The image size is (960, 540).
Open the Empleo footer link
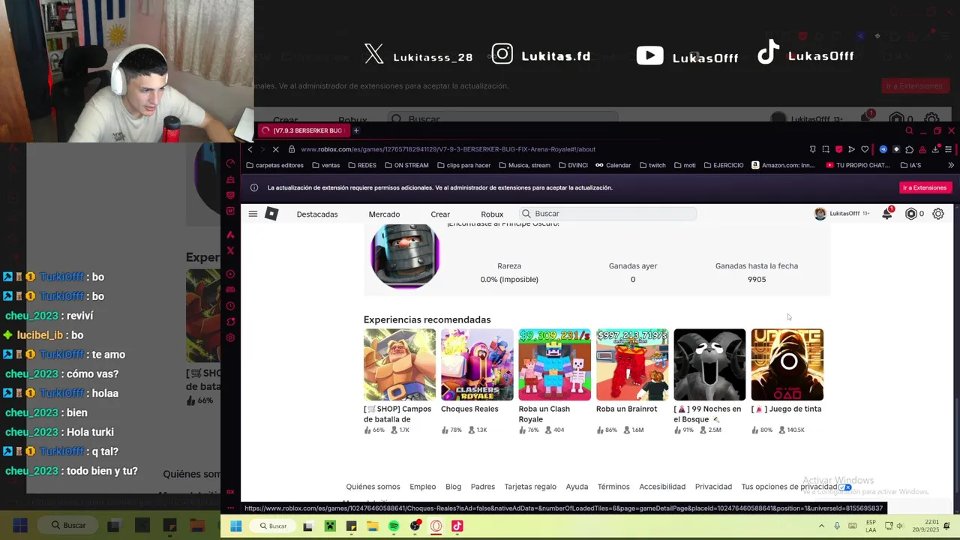(422, 487)
